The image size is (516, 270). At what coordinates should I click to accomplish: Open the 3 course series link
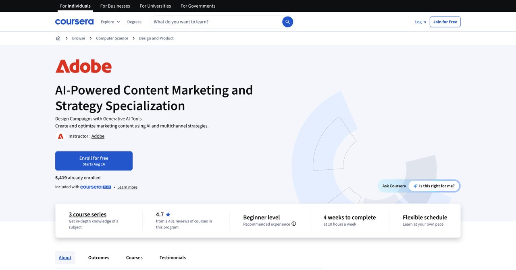87,214
